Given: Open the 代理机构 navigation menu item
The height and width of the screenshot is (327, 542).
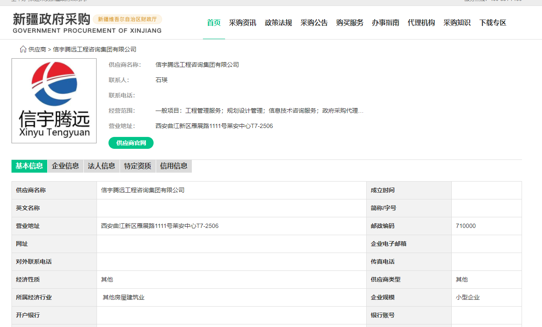Looking at the screenshot, I should coord(421,23).
